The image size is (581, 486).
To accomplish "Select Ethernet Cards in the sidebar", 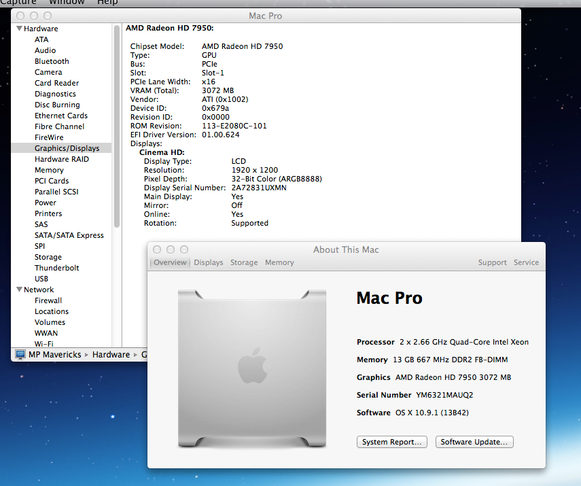I will click(x=61, y=116).
